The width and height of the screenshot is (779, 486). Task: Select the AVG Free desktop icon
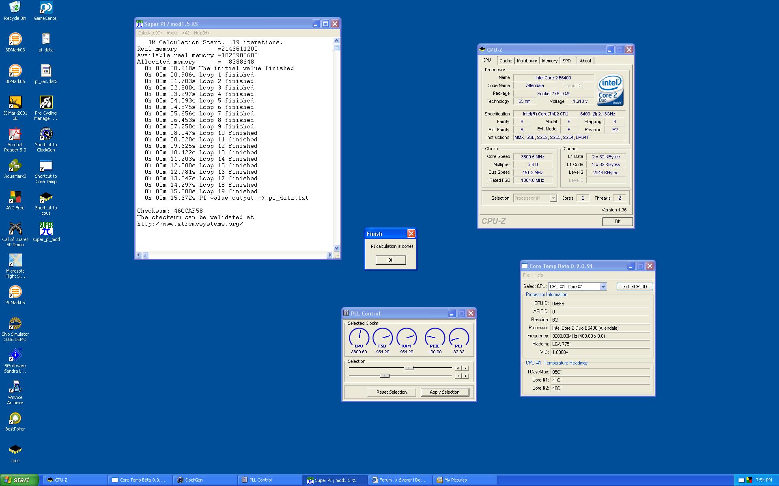(15, 200)
